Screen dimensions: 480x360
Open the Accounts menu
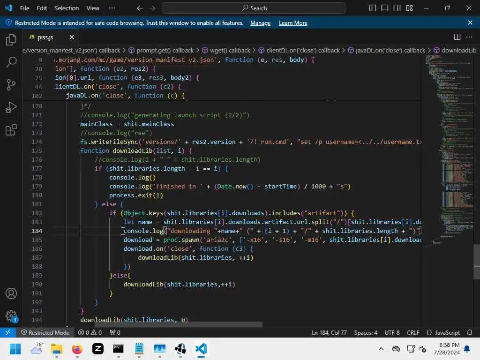[11, 293]
